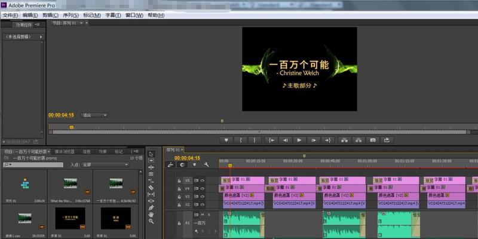Export frame with camera icon
Image resolution: width=478 pixels, height=239 pixels.
pyautogui.click(x=373, y=140)
